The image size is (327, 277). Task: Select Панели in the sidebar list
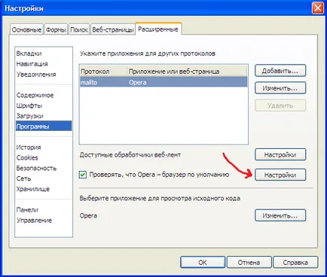27,210
